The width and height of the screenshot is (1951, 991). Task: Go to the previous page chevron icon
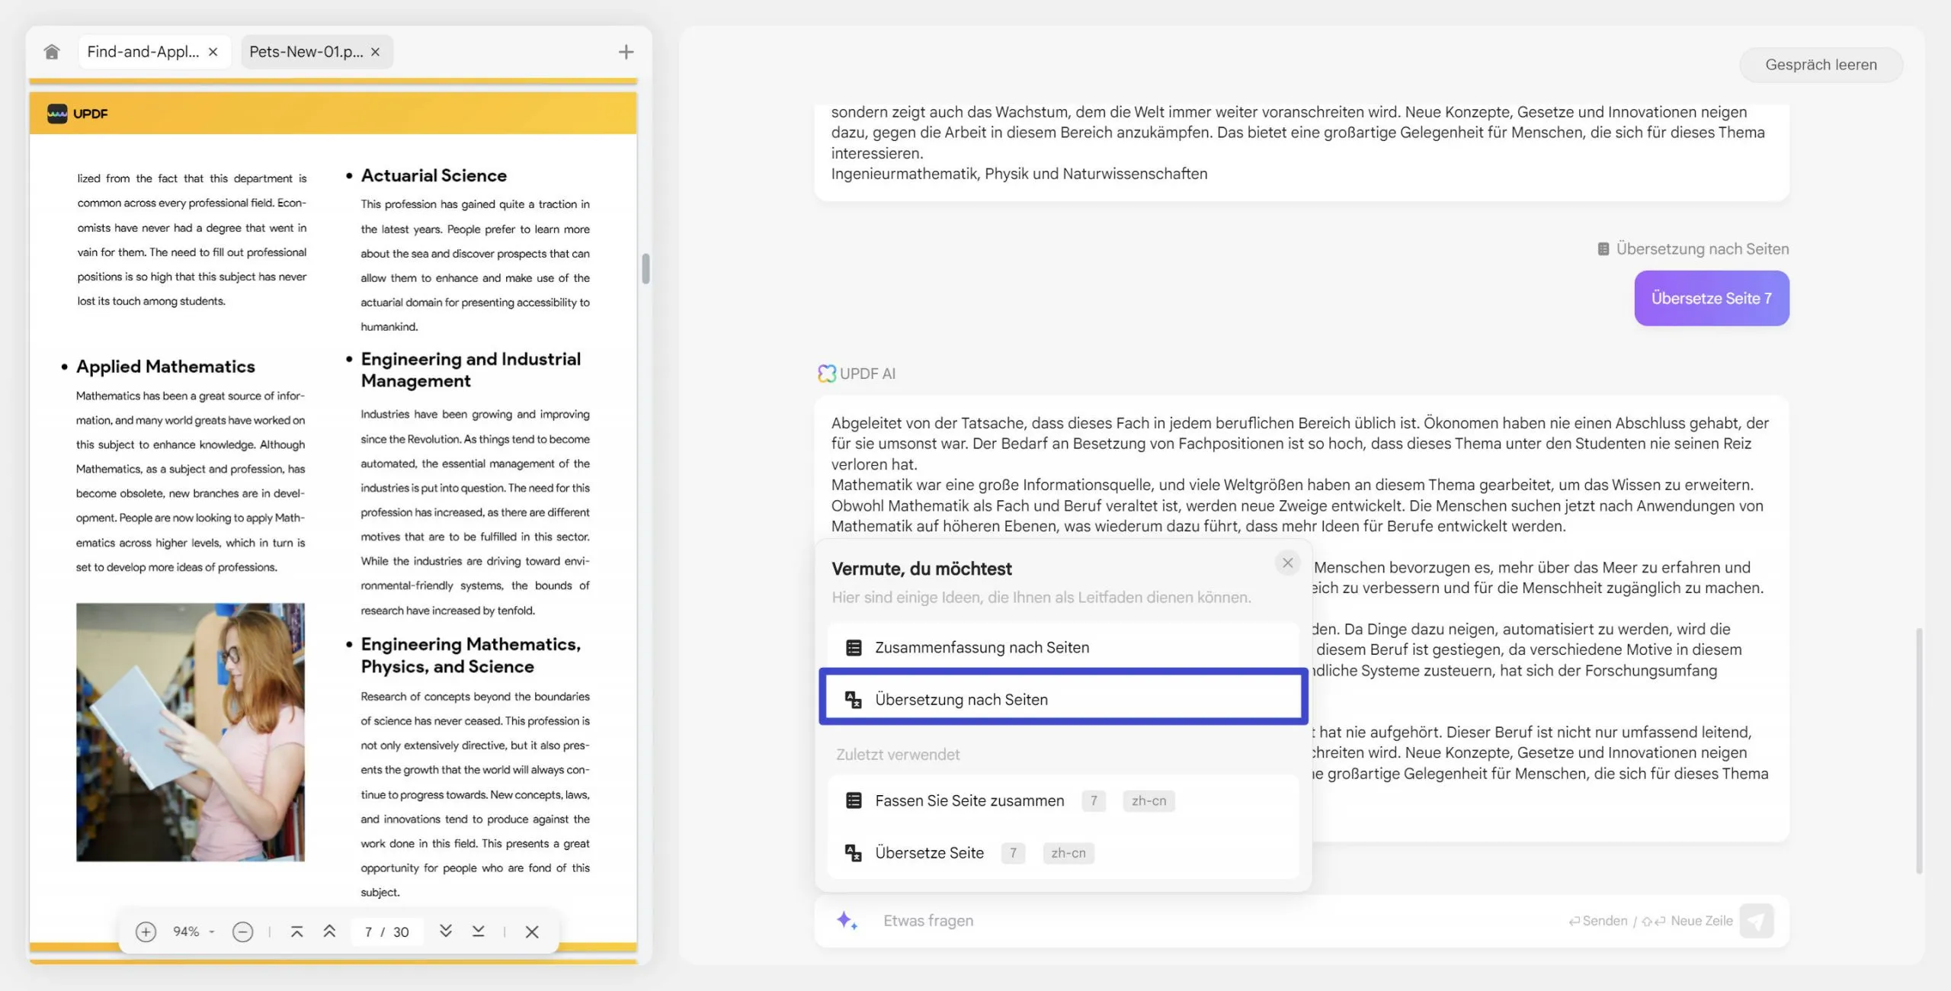pyautogui.click(x=329, y=931)
